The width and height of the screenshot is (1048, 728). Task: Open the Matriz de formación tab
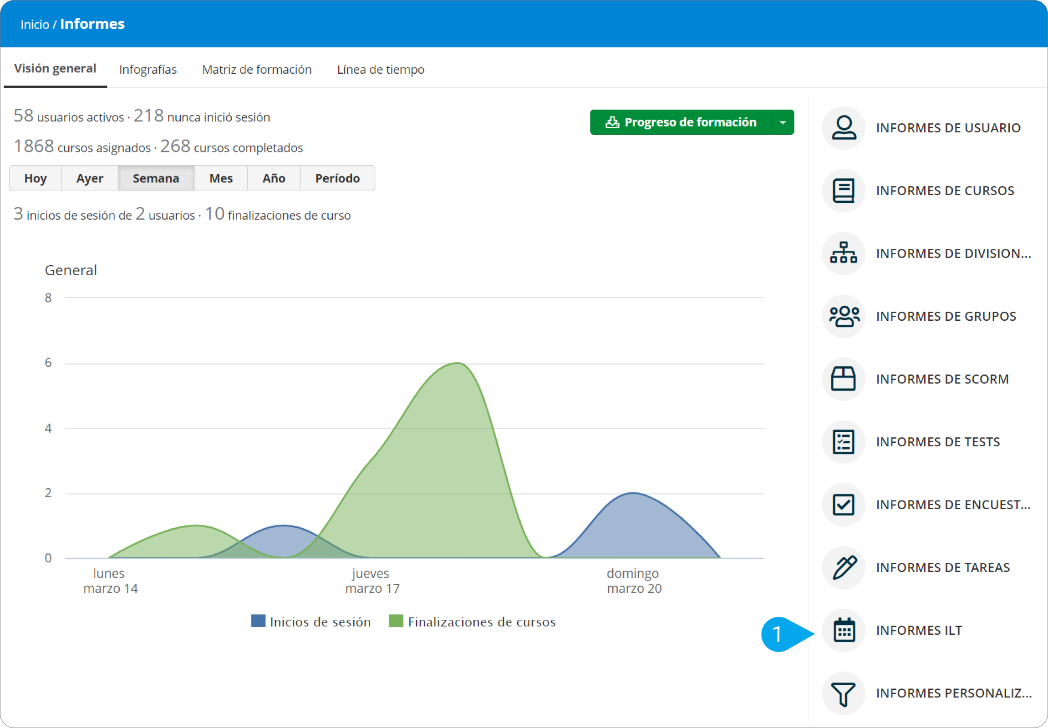[257, 69]
